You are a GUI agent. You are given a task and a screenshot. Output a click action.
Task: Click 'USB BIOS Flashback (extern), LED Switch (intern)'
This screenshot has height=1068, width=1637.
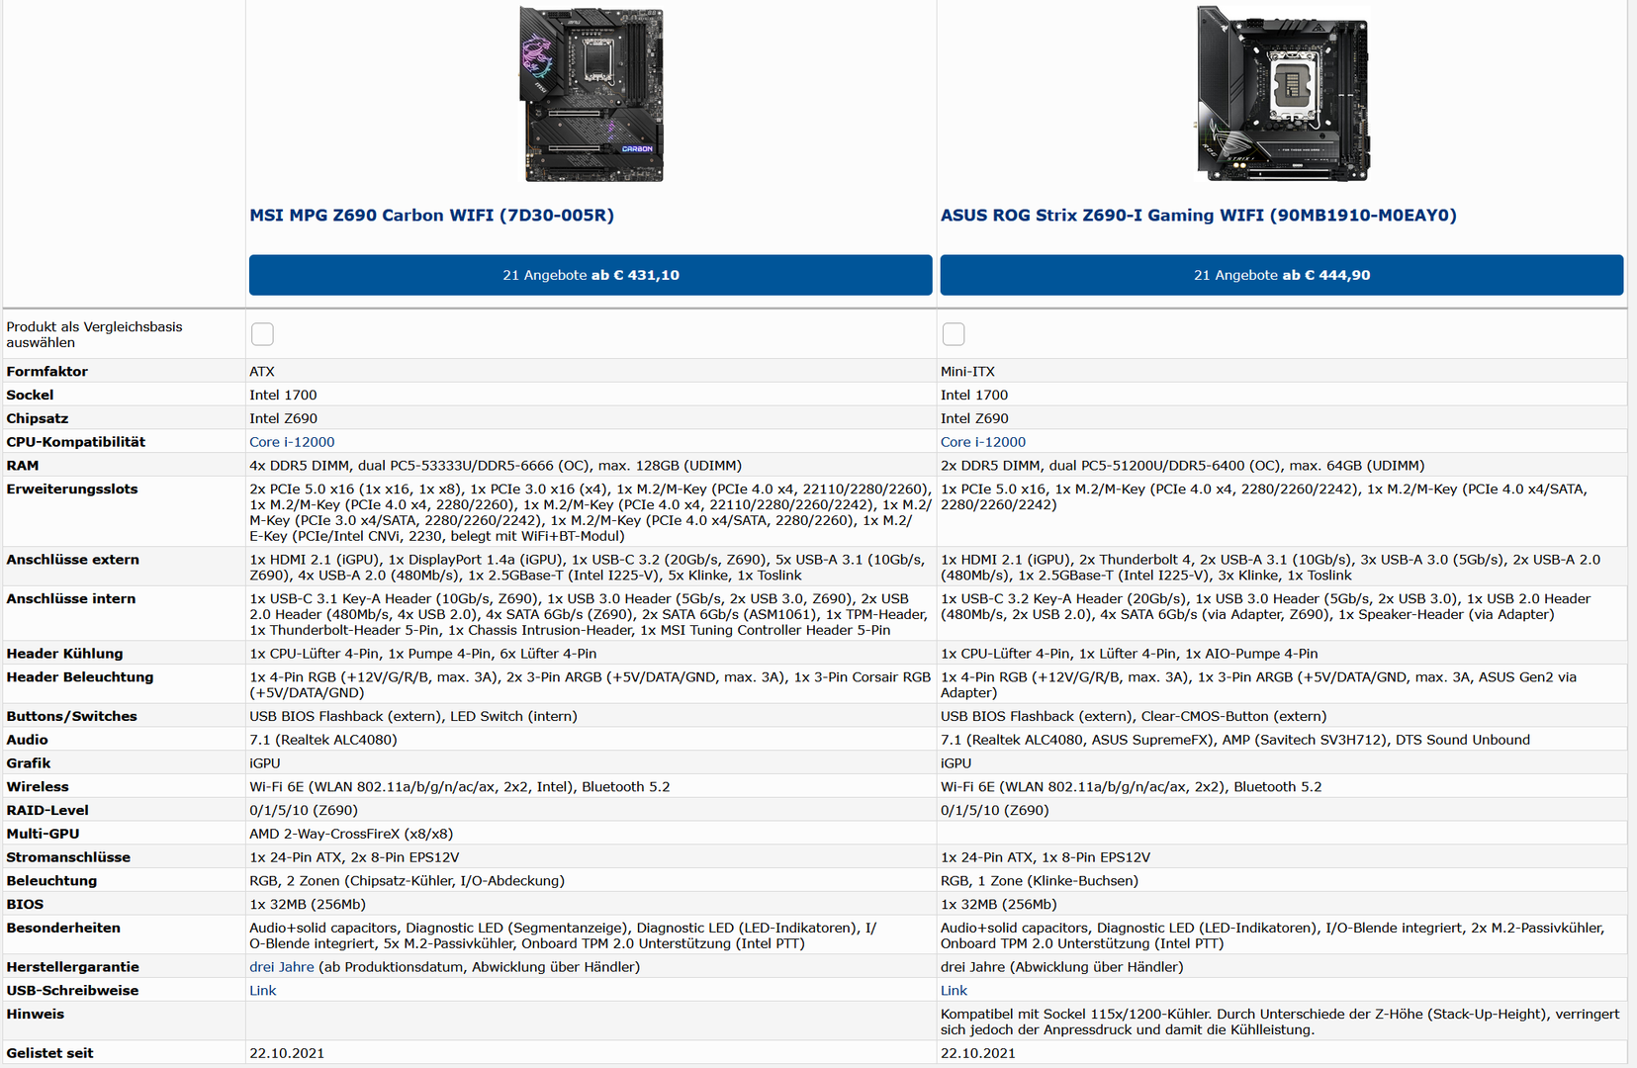[x=413, y=716]
